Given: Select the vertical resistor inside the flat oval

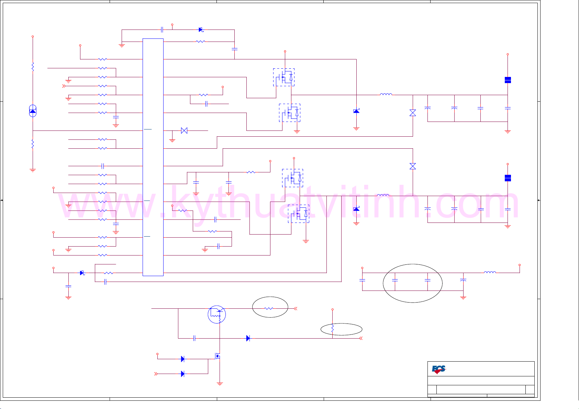Looking at the screenshot, I should (332, 329).
